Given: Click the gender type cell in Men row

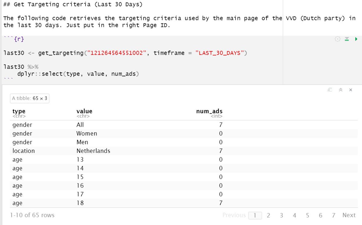Looking at the screenshot, I should [22, 142].
